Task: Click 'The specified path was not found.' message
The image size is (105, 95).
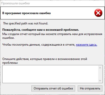Action: click(26, 23)
